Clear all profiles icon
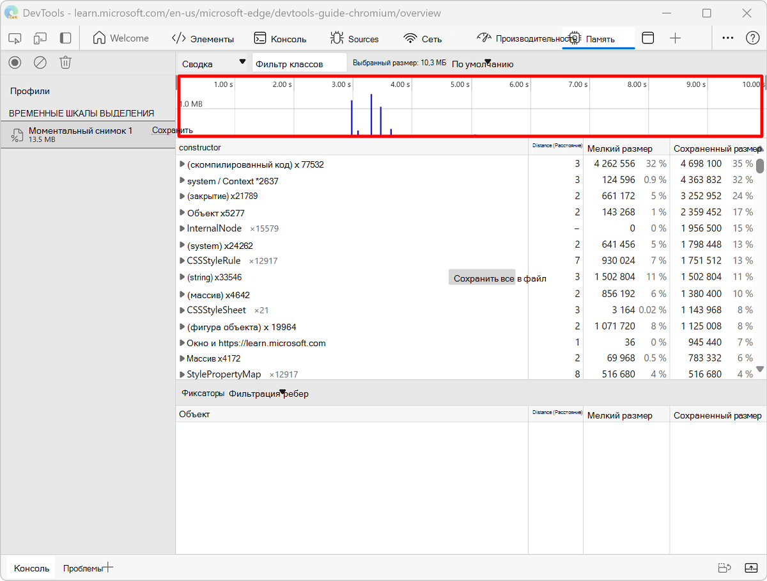The height and width of the screenshot is (581, 767). coord(40,62)
